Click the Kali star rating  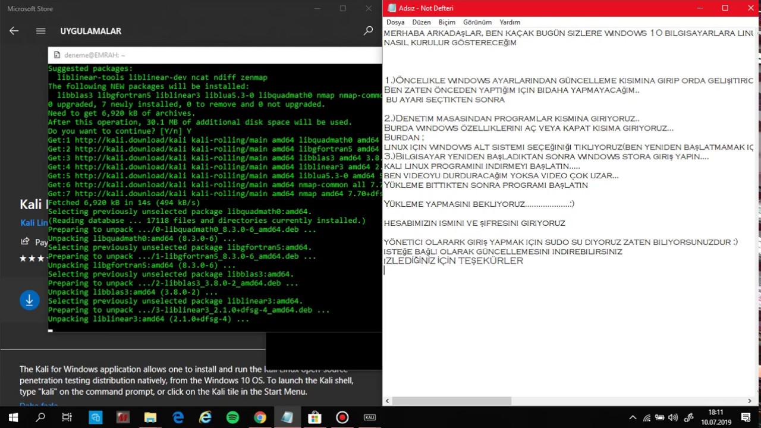(33, 259)
